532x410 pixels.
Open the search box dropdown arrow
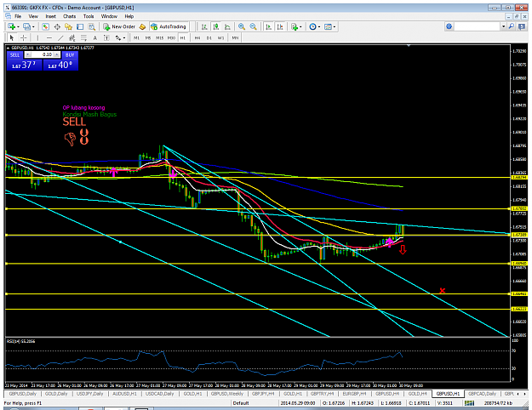504,26
